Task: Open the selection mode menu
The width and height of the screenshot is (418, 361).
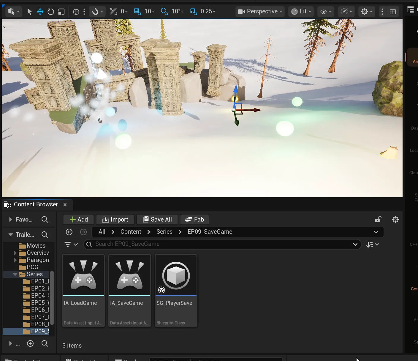Action: pyautogui.click(x=14, y=12)
